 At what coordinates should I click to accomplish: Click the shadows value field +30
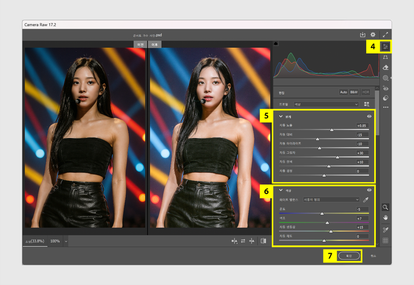[x=362, y=153]
